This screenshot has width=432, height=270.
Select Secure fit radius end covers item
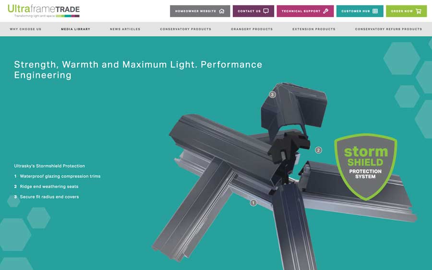click(49, 197)
